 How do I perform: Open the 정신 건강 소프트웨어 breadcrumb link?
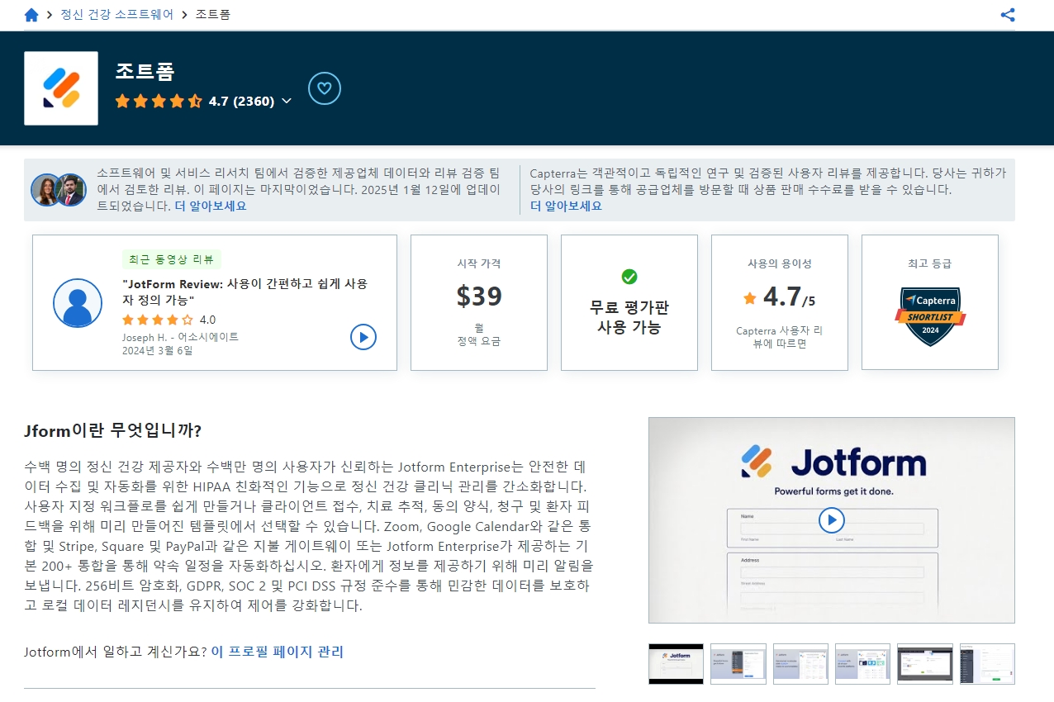point(117,15)
